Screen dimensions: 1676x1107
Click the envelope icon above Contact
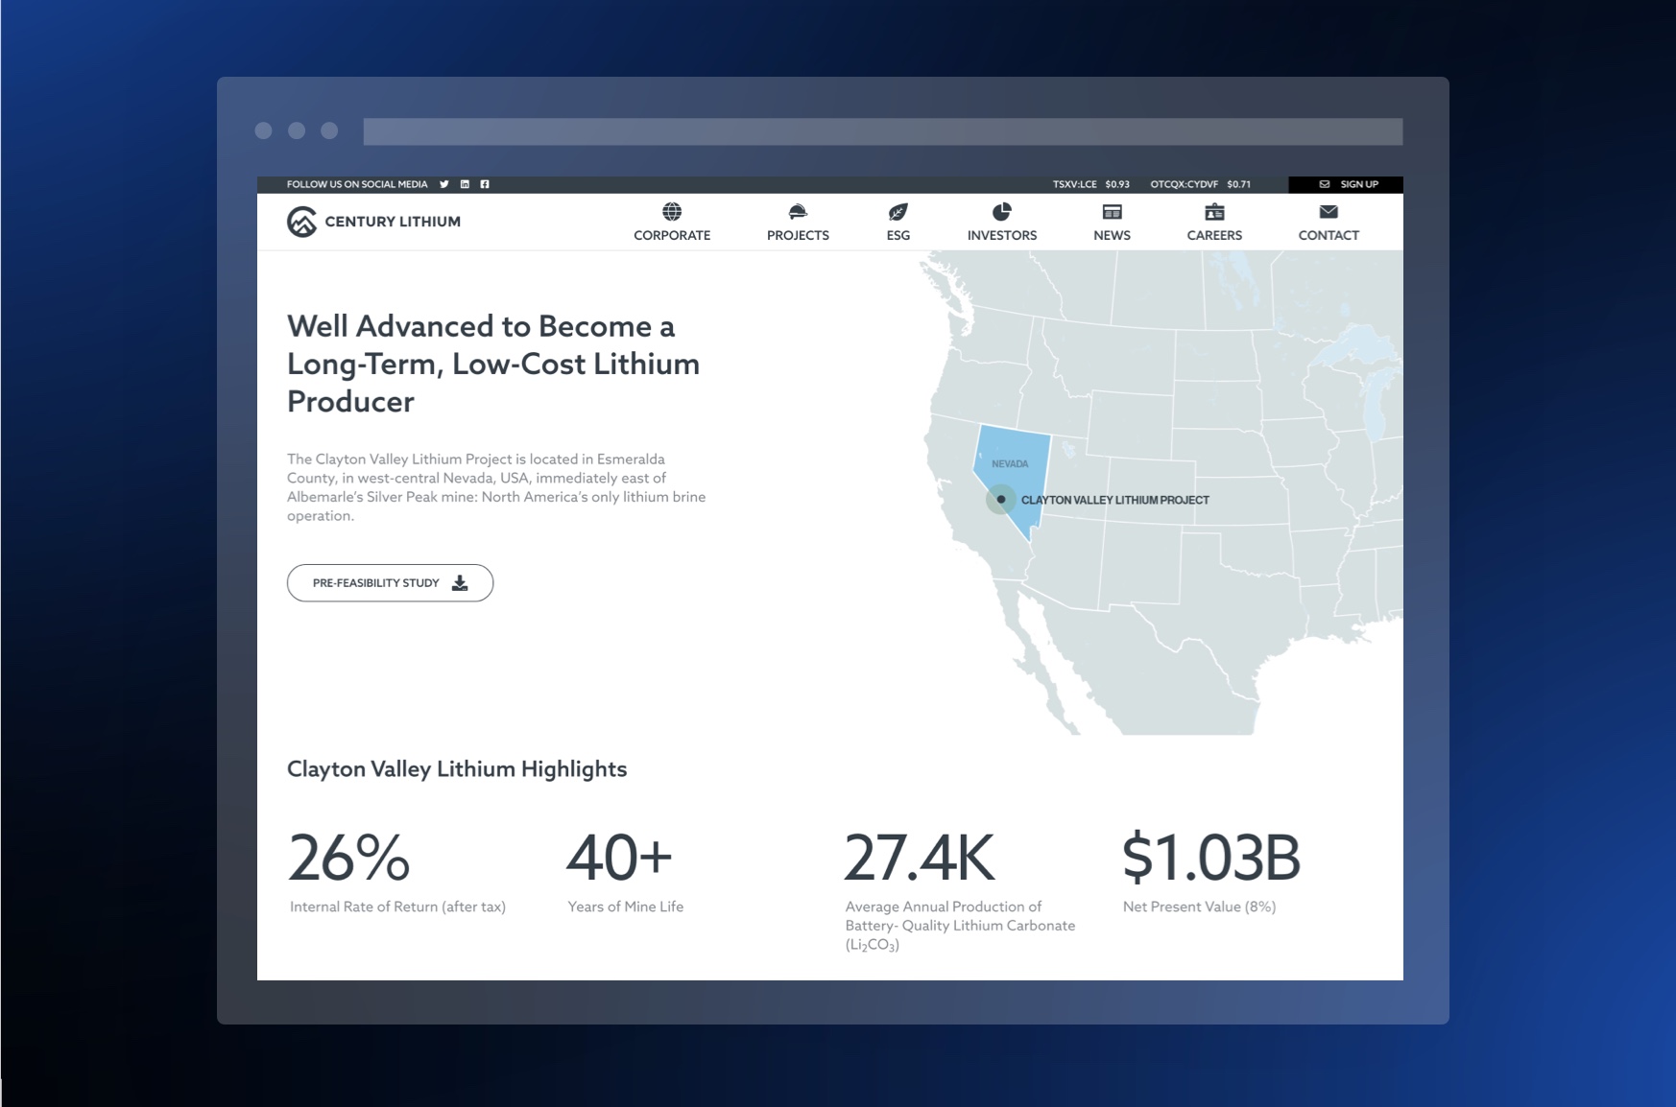tap(1329, 211)
